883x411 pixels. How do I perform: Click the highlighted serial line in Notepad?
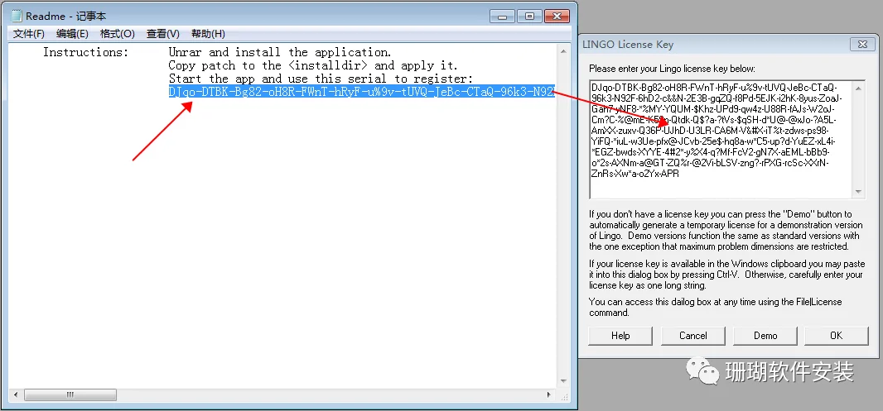[361, 92]
